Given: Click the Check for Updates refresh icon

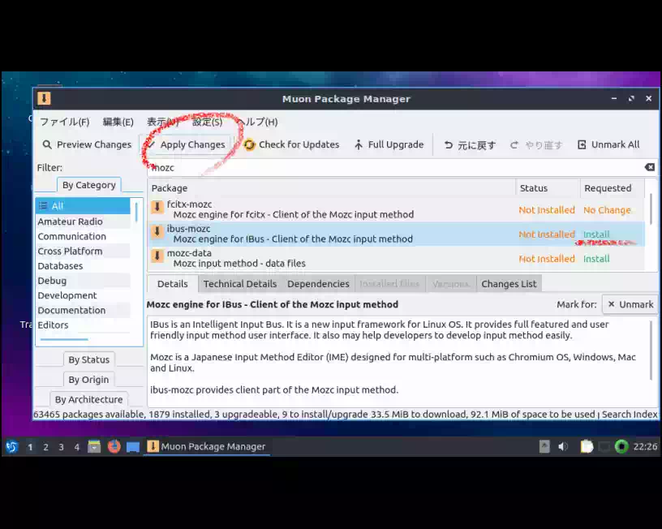Looking at the screenshot, I should 249,144.
